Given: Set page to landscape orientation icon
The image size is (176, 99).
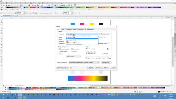Looking at the screenshot, I should click(30, 13).
